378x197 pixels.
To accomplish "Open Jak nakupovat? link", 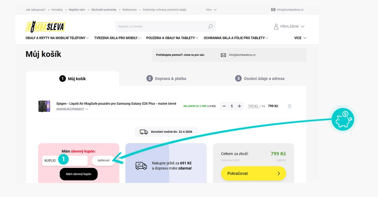I will 35,10.
